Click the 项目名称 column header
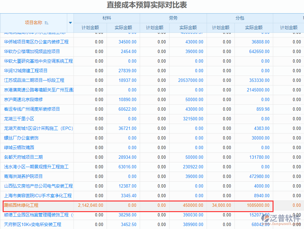This screenshot has height=229, width=304. tap(33, 23)
